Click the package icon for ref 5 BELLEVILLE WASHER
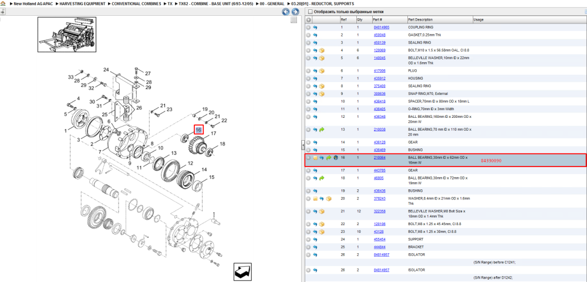The height and width of the screenshot is (282, 587). coord(322,58)
